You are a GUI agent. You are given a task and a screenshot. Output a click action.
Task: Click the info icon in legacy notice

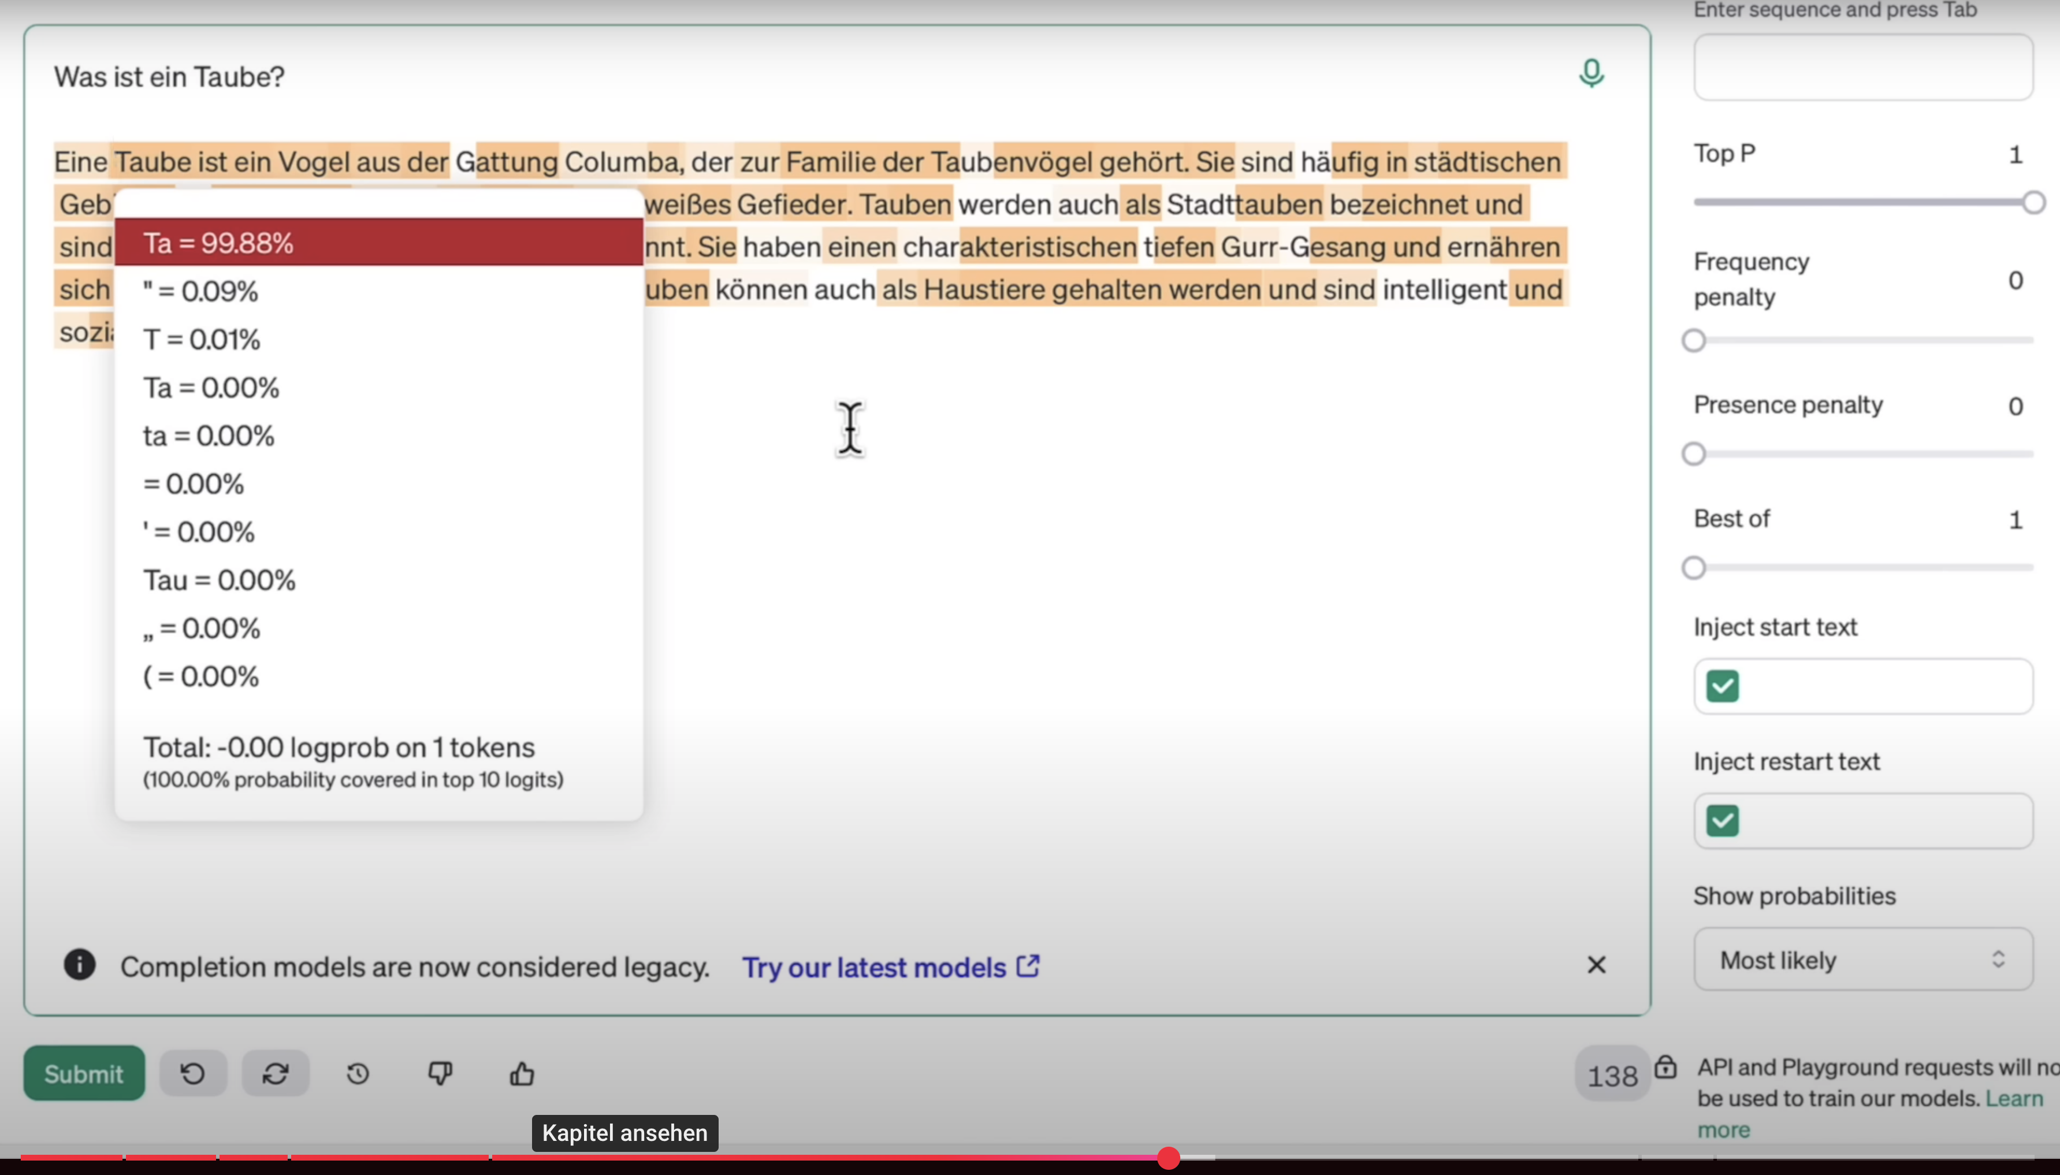[x=79, y=964]
